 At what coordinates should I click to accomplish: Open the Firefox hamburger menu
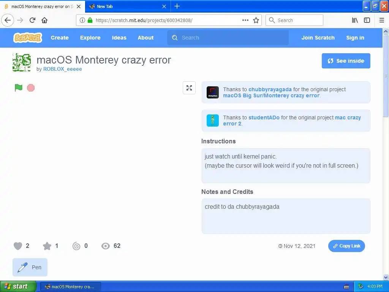(x=381, y=20)
